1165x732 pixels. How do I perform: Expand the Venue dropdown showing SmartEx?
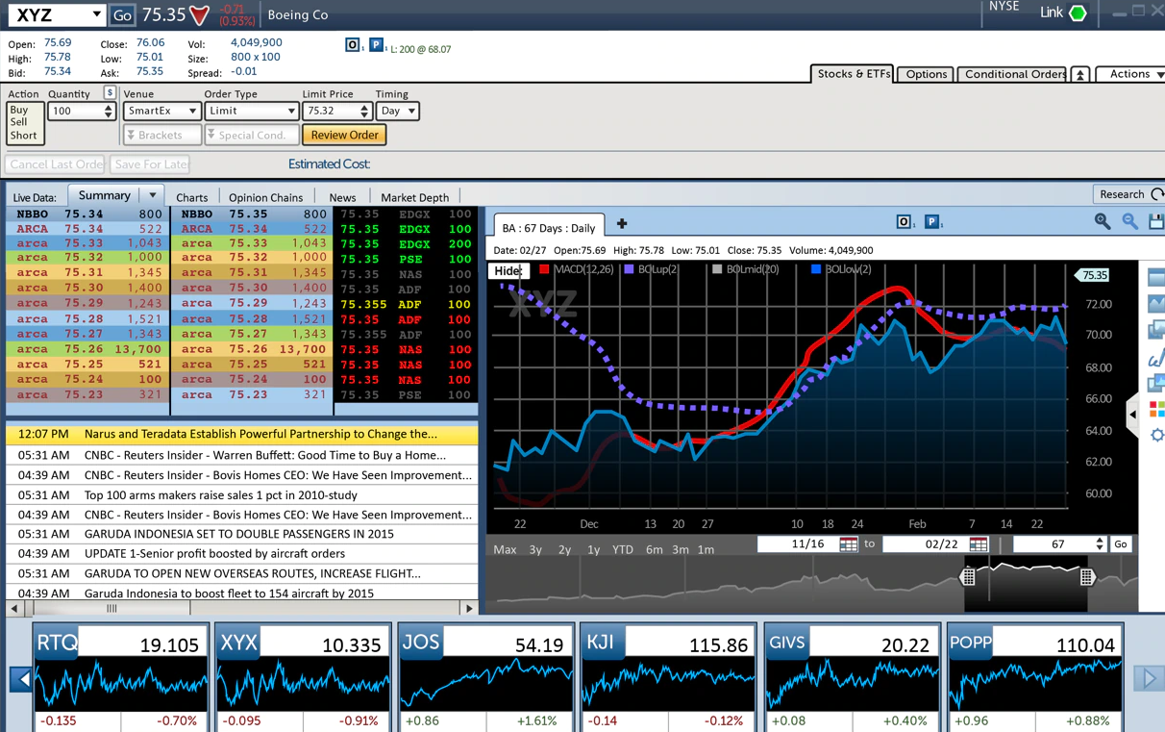(161, 112)
